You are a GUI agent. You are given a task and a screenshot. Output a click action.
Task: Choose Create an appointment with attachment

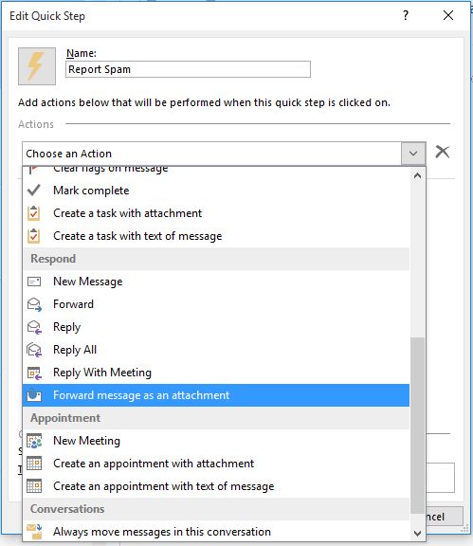216,464
